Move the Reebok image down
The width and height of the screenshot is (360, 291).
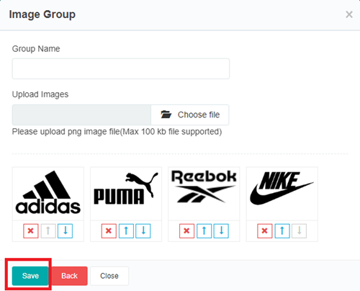(221, 231)
